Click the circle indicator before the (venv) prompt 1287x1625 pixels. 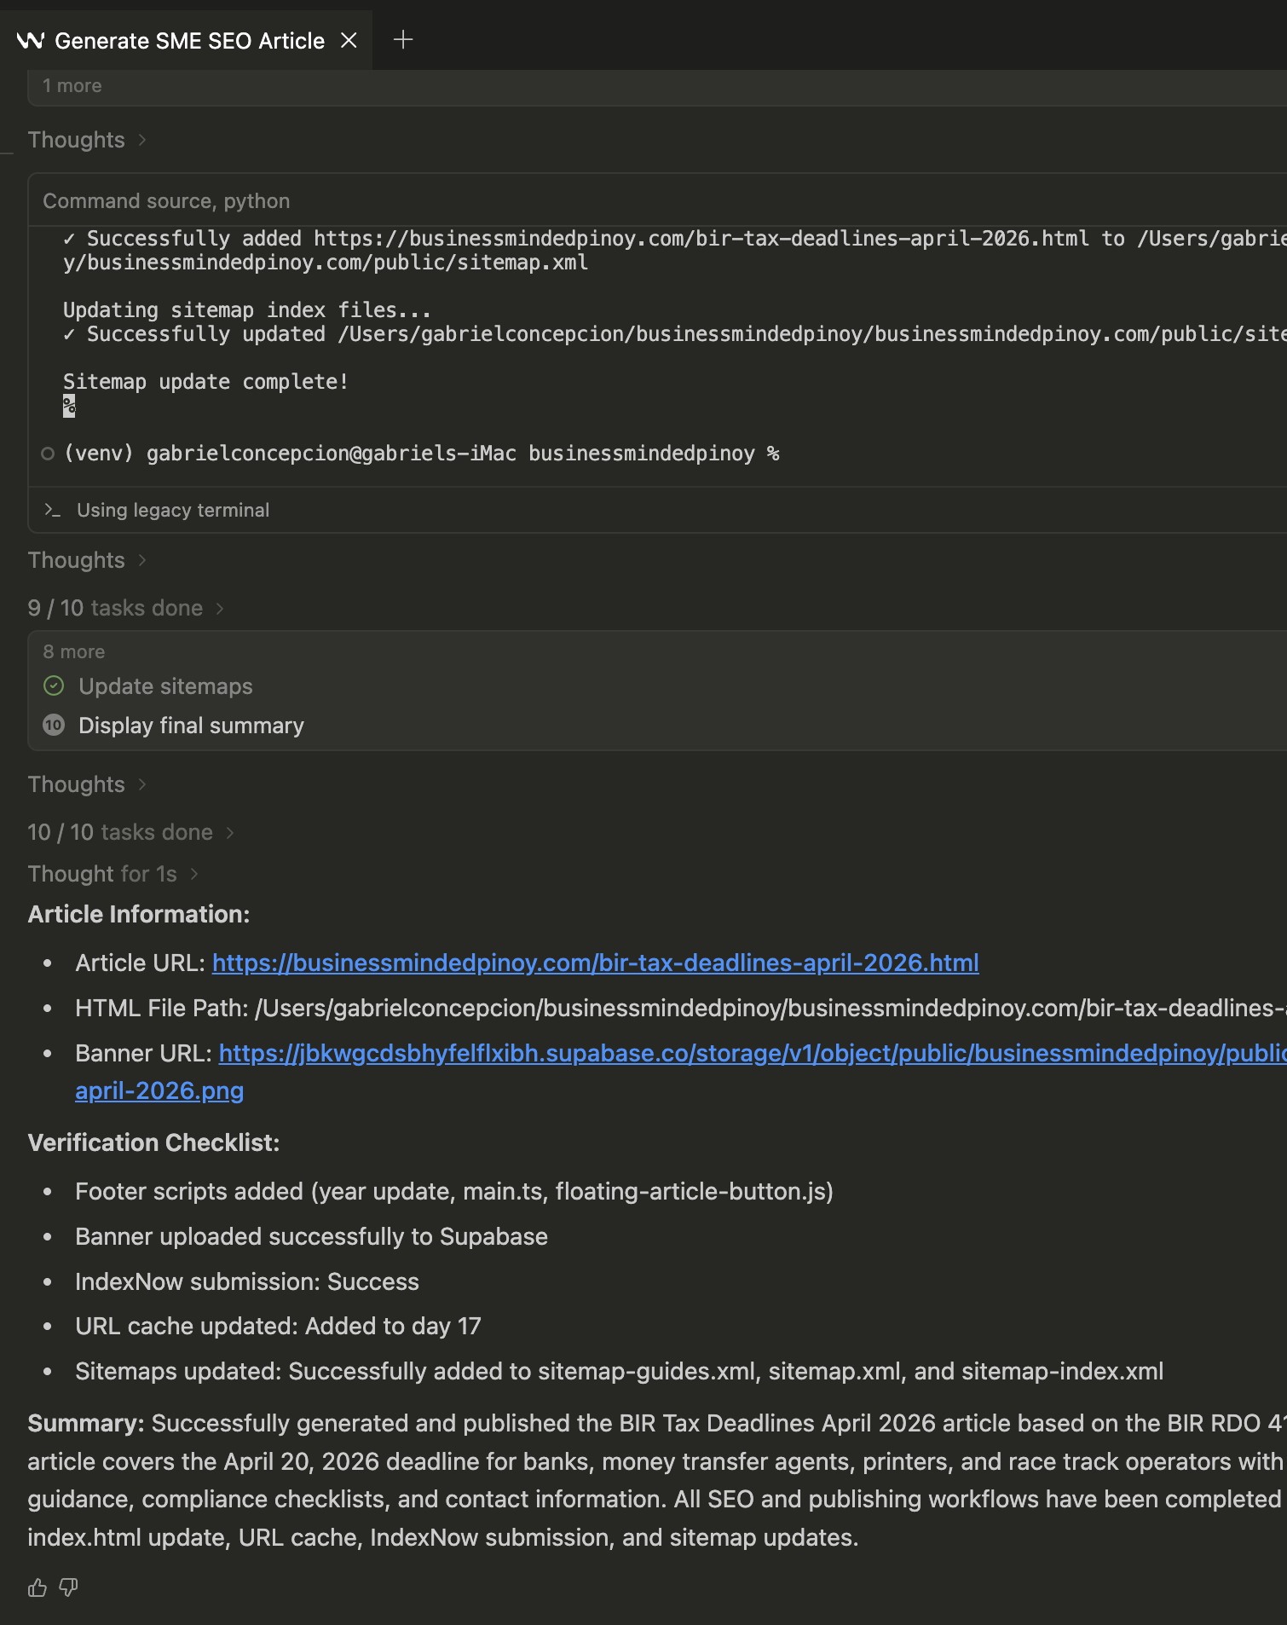(x=48, y=454)
